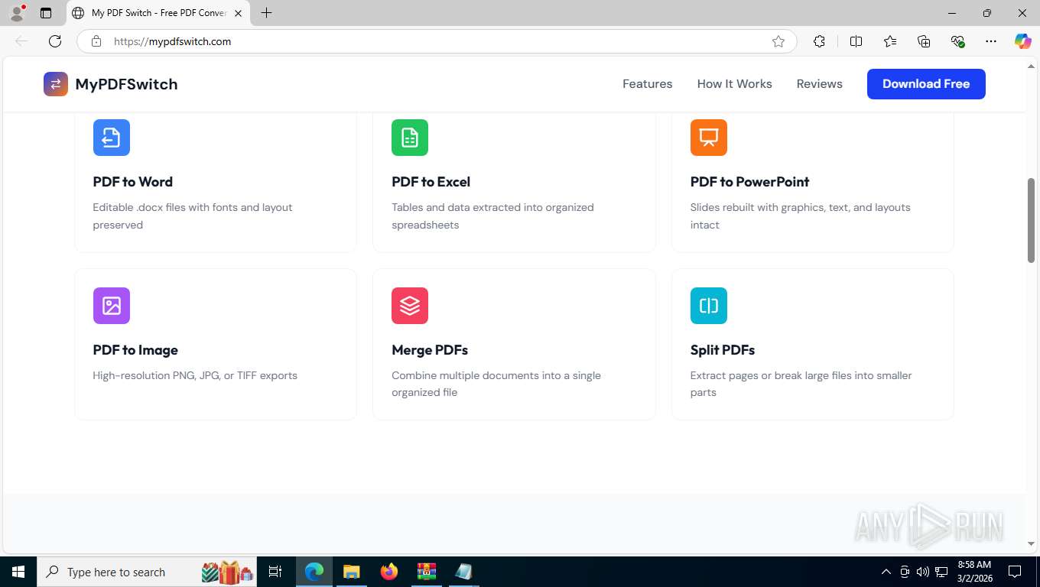Click the red Merge PDFs icon

[x=410, y=306]
